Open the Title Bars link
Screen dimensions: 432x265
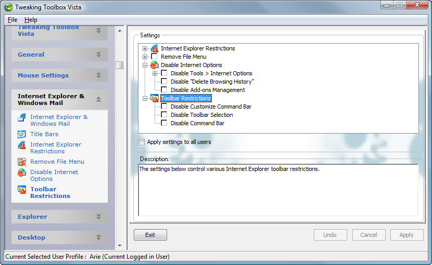click(44, 134)
